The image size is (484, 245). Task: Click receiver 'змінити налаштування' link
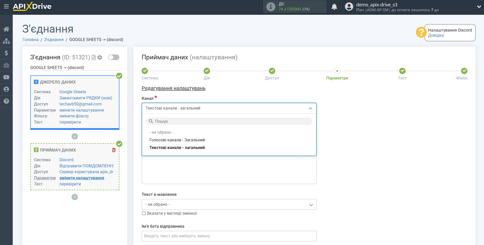(82, 178)
